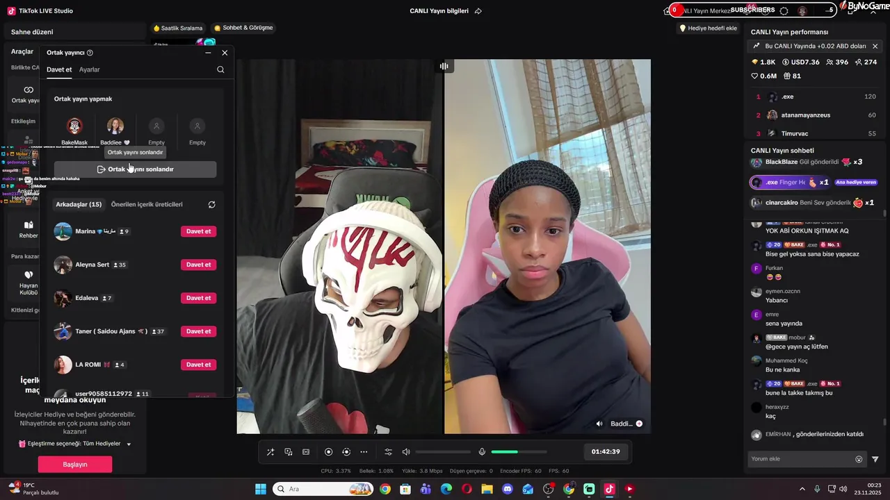Viewport: 890px width, 500px height.
Task: Click Hediye hedefi ekle button
Action: 709,28
